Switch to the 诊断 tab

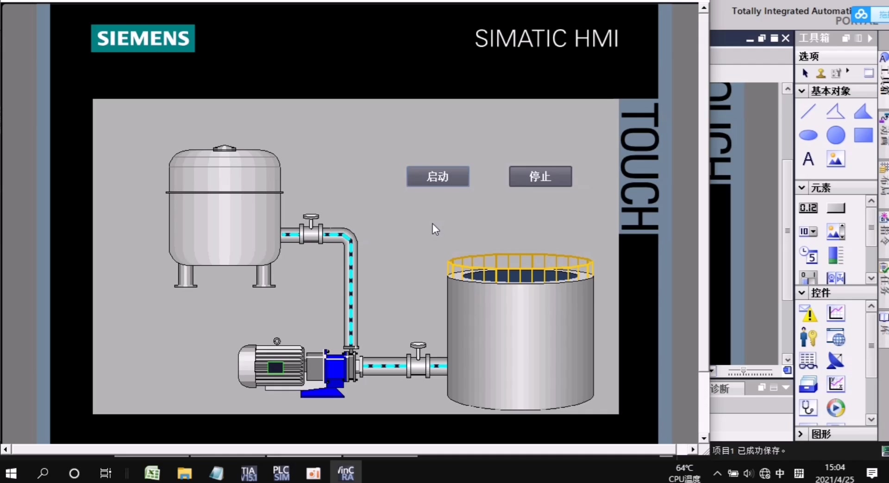pos(720,389)
